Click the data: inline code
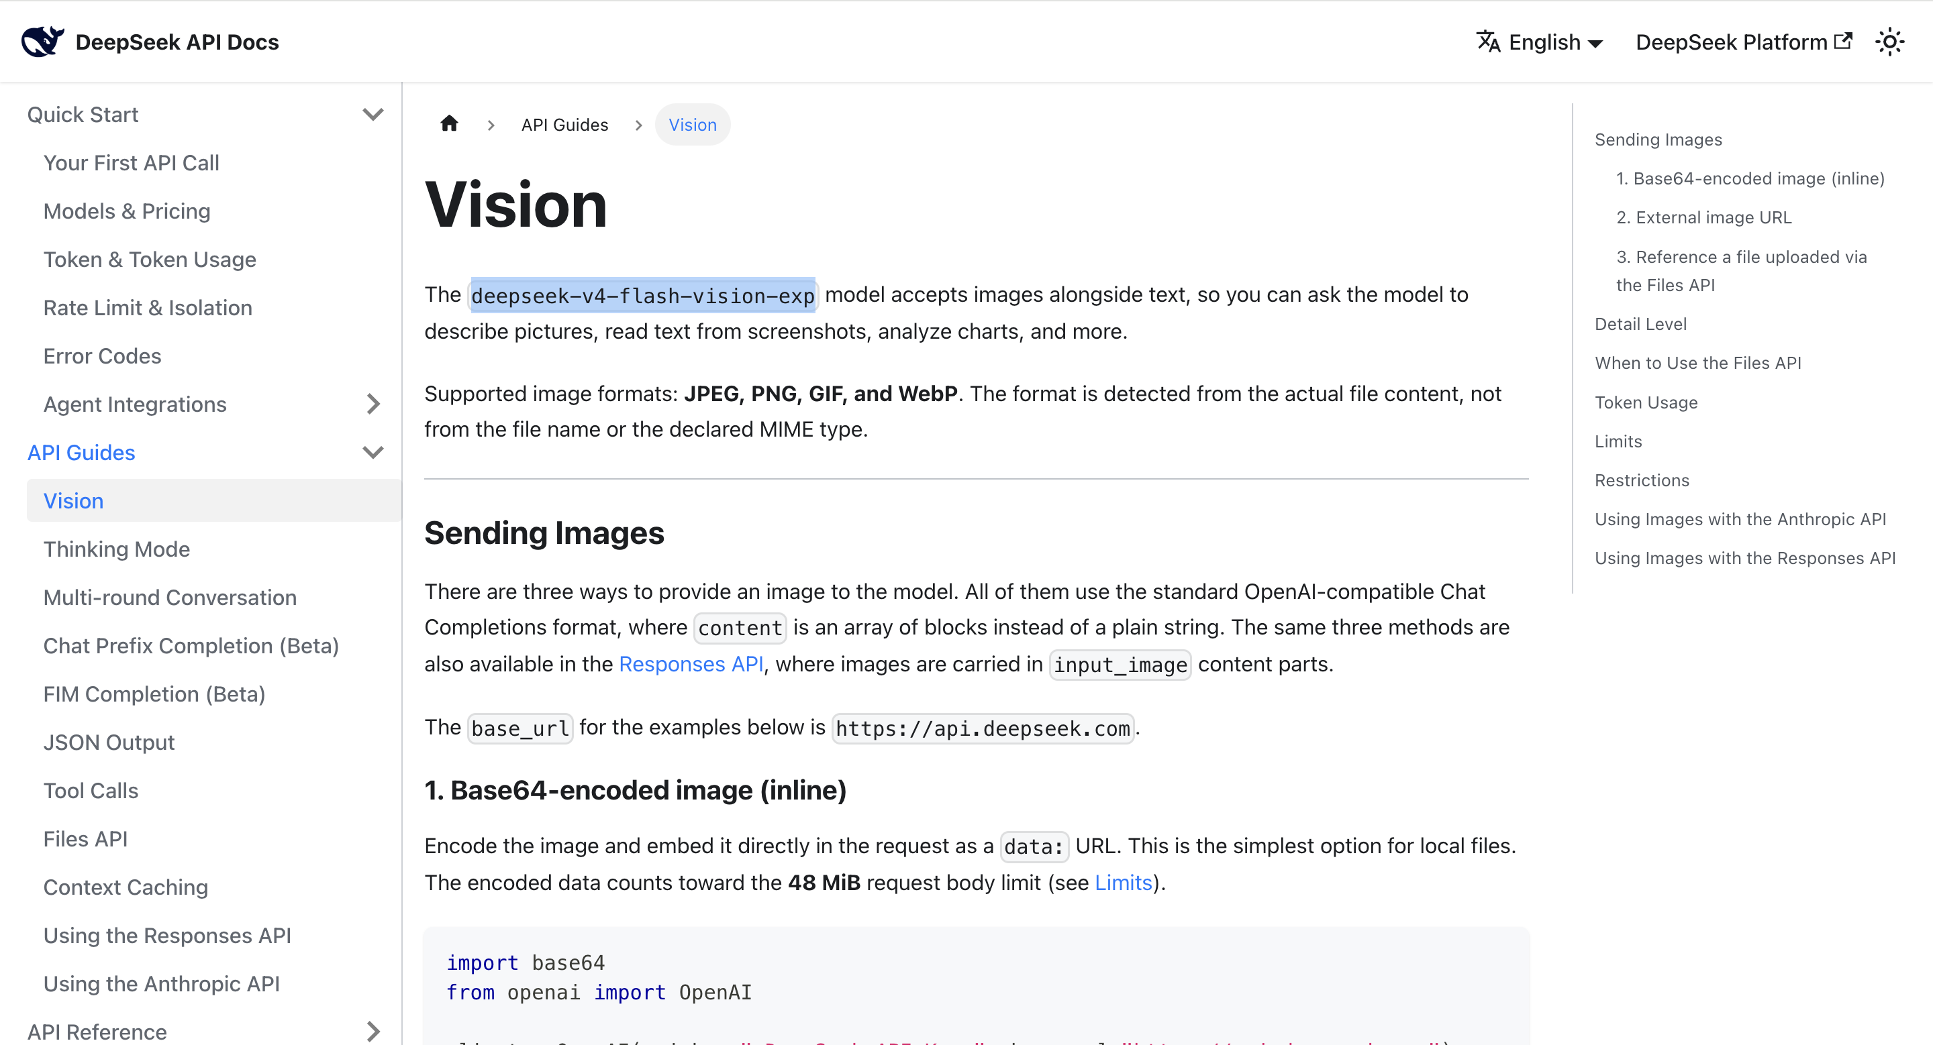 (x=1034, y=846)
